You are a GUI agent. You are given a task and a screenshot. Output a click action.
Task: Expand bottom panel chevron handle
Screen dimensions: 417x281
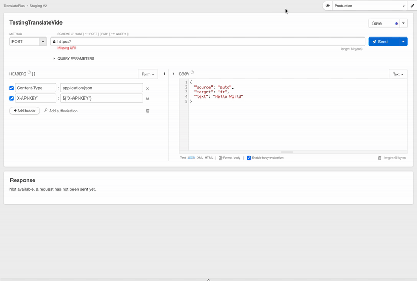pyautogui.click(x=208, y=279)
